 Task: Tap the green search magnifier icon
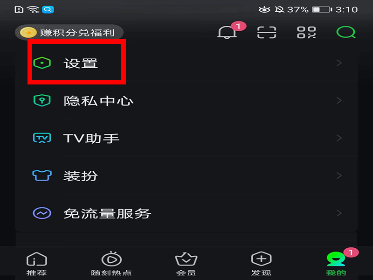tap(346, 32)
